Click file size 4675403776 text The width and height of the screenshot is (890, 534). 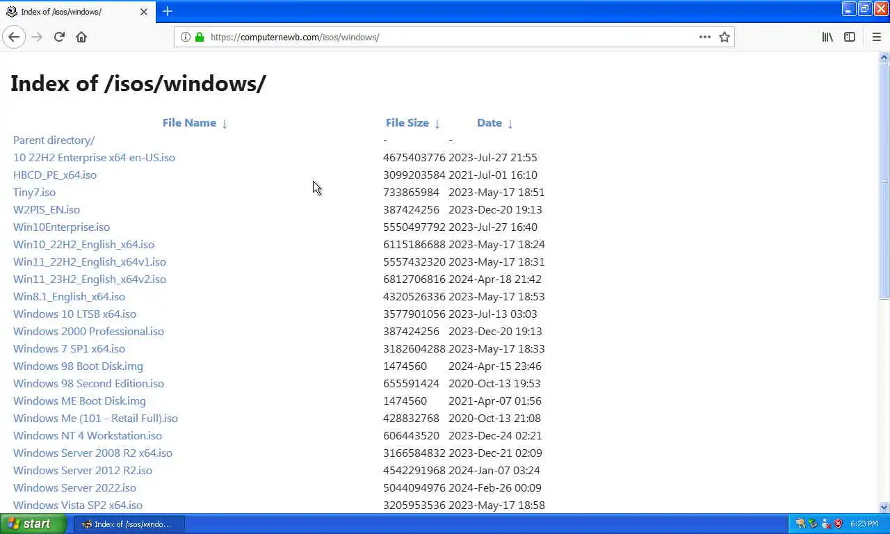(414, 157)
